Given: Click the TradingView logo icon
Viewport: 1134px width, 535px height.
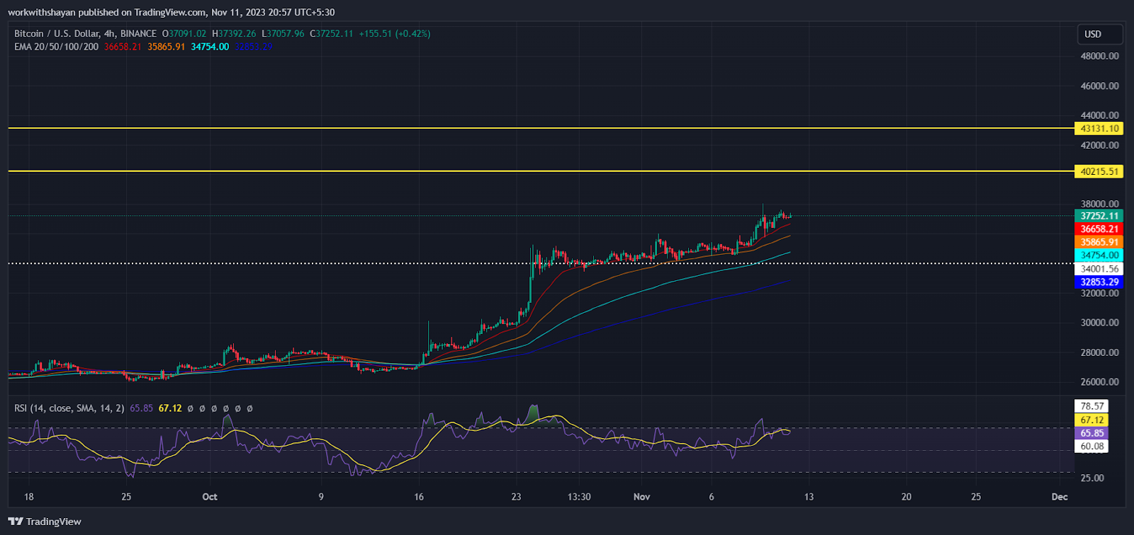Looking at the screenshot, I should tap(16, 522).
